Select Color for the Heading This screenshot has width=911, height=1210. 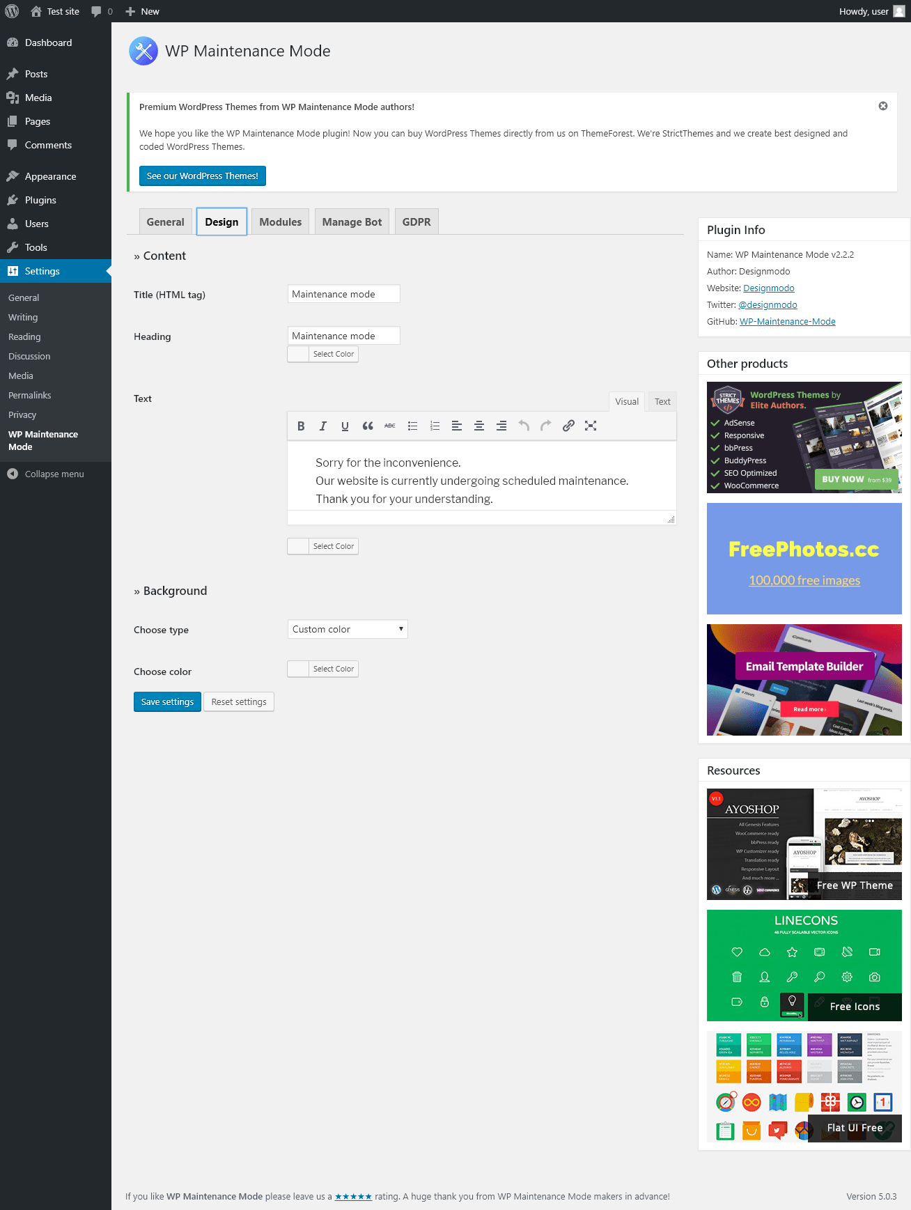tap(323, 354)
